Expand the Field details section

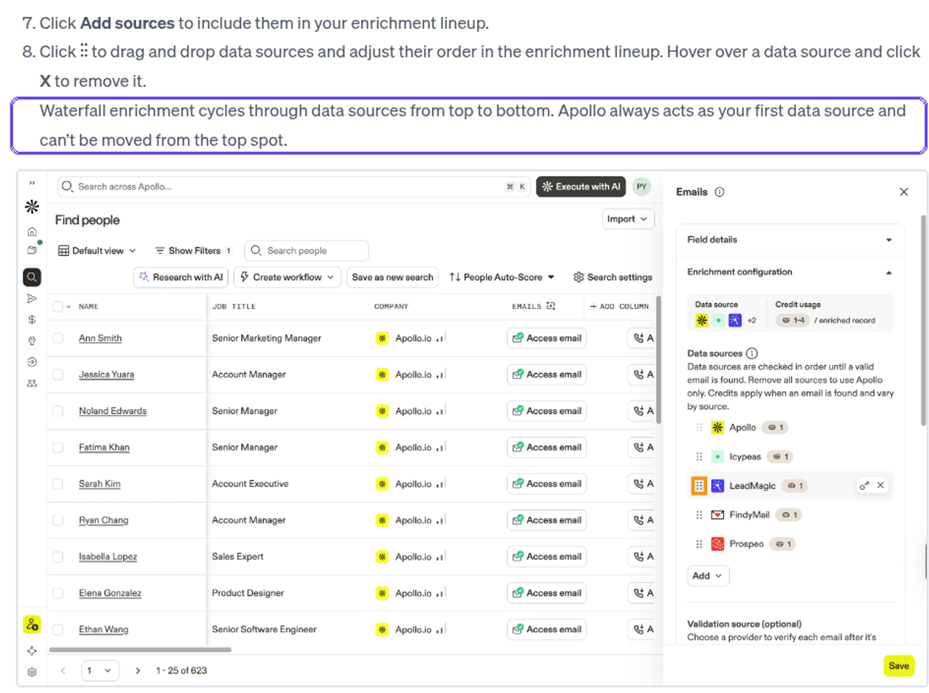point(790,240)
